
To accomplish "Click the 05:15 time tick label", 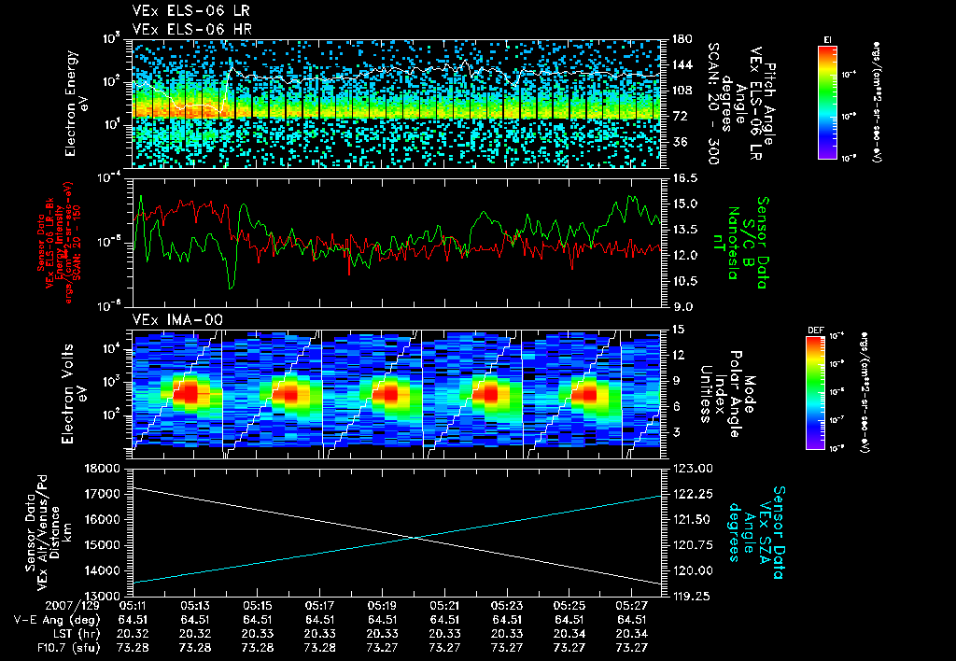I will tap(258, 606).
